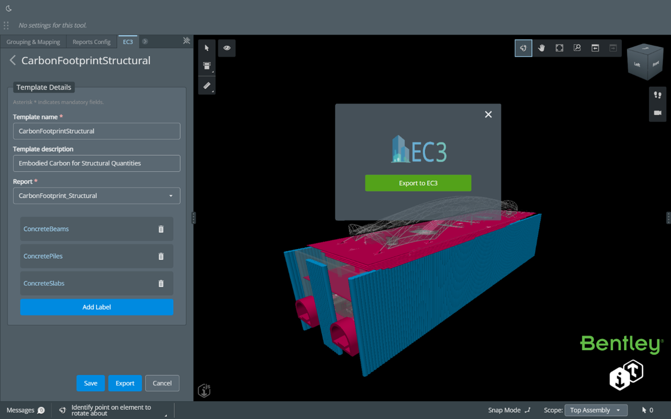The image size is (671, 419).
Task: Click the Template name input field
Action: pos(96,131)
